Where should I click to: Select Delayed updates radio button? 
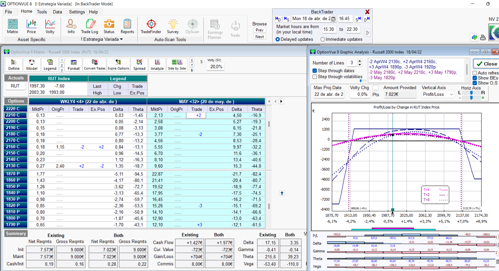click(x=277, y=39)
